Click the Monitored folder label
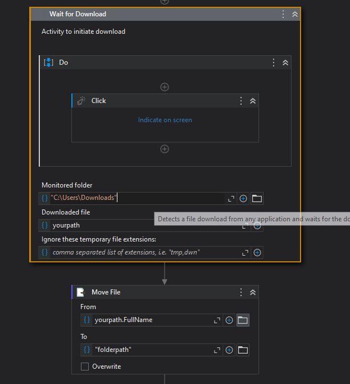350x384 pixels. 67,185
